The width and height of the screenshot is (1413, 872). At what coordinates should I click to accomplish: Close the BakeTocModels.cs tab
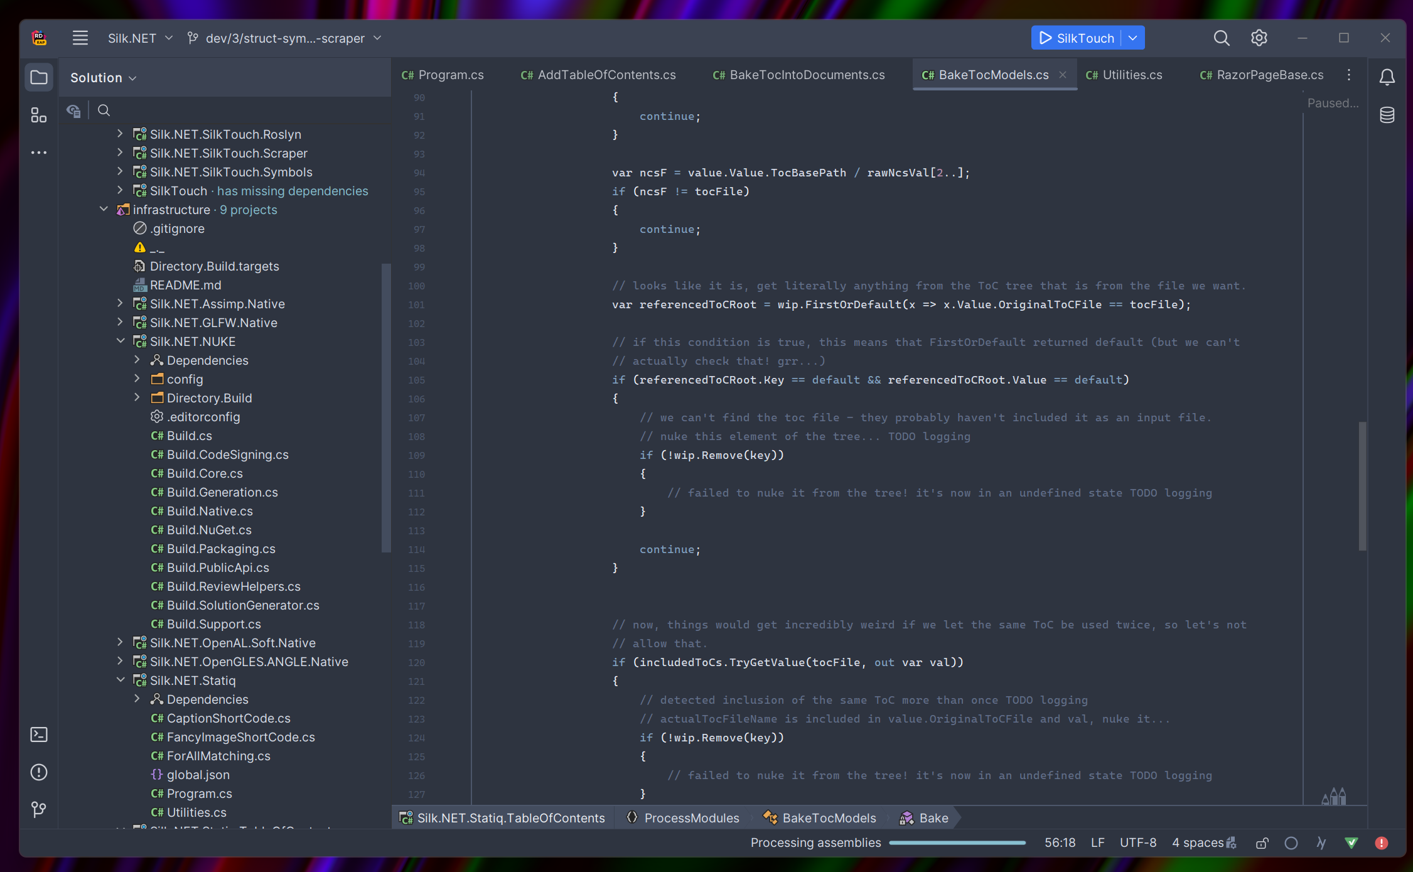1062,74
